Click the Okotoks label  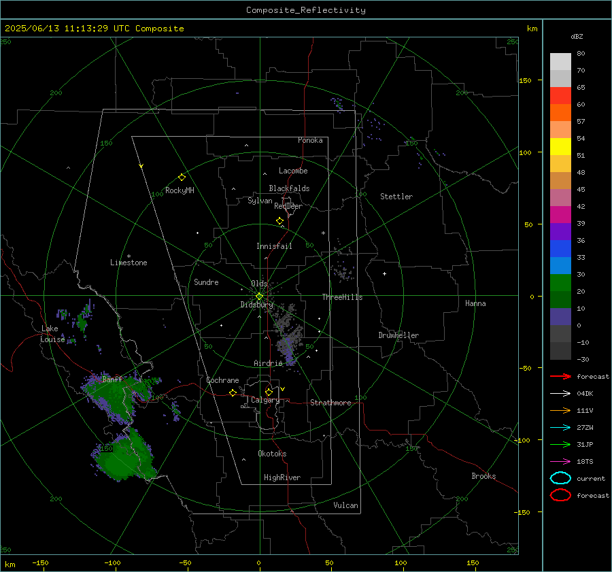pos(272,454)
